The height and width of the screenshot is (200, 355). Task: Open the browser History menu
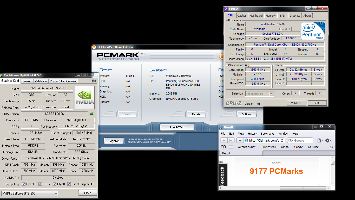tap(252, 134)
